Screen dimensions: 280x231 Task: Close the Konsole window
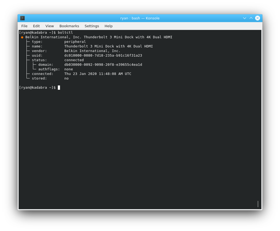(258, 18)
